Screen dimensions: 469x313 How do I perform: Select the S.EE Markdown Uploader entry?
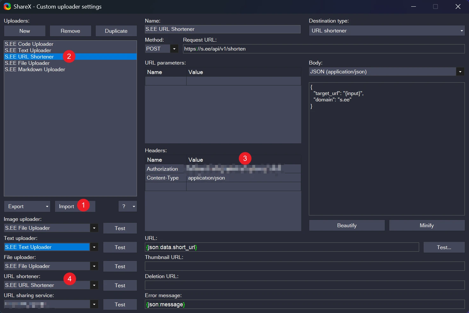(x=35, y=69)
